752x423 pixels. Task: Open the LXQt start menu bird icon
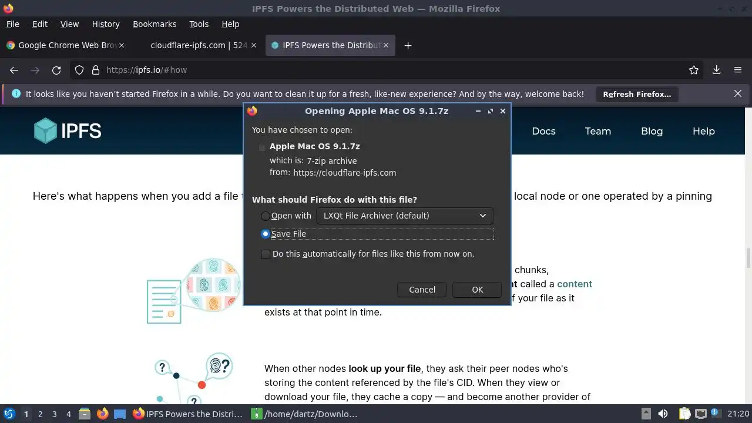[x=9, y=414]
